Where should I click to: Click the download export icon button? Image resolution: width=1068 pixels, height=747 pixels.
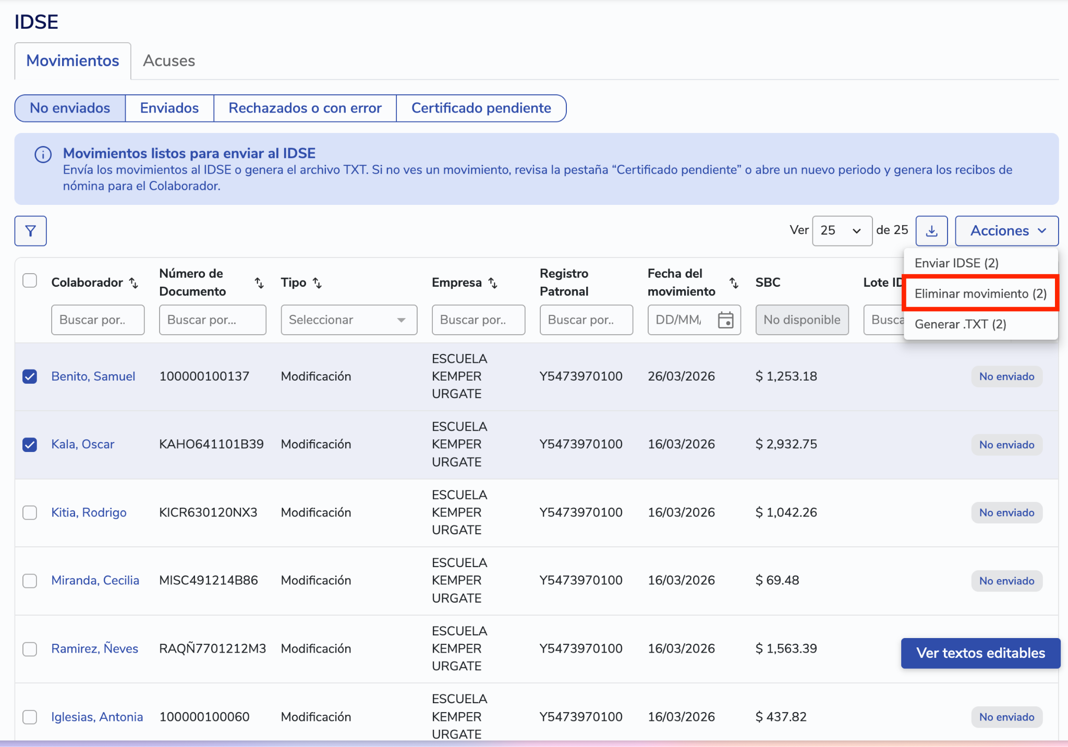tap(931, 231)
